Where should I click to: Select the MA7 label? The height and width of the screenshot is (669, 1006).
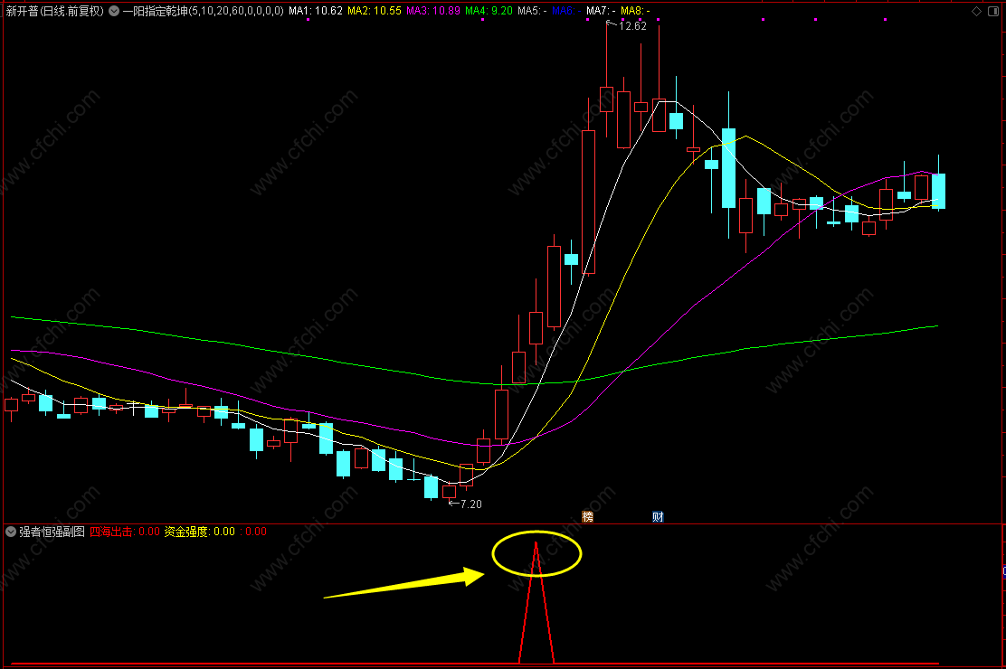(x=602, y=11)
